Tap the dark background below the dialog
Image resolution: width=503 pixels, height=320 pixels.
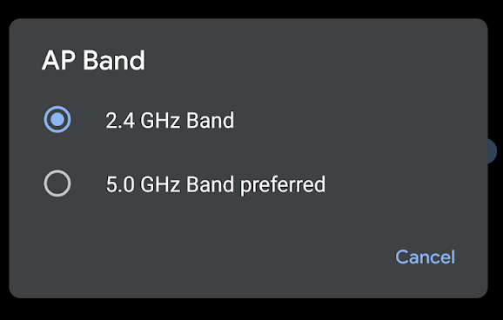[x=251, y=310]
